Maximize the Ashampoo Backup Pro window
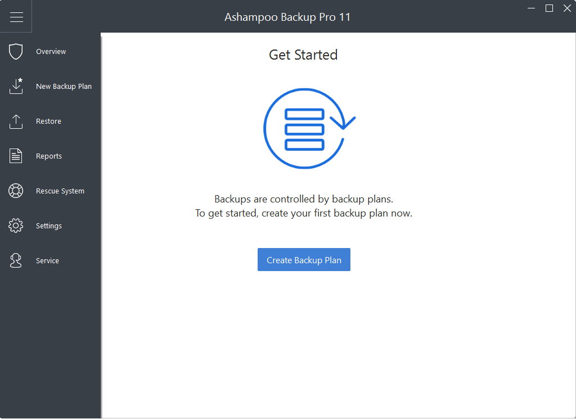The width and height of the screenshot is (576, 419). coord(550,8)
